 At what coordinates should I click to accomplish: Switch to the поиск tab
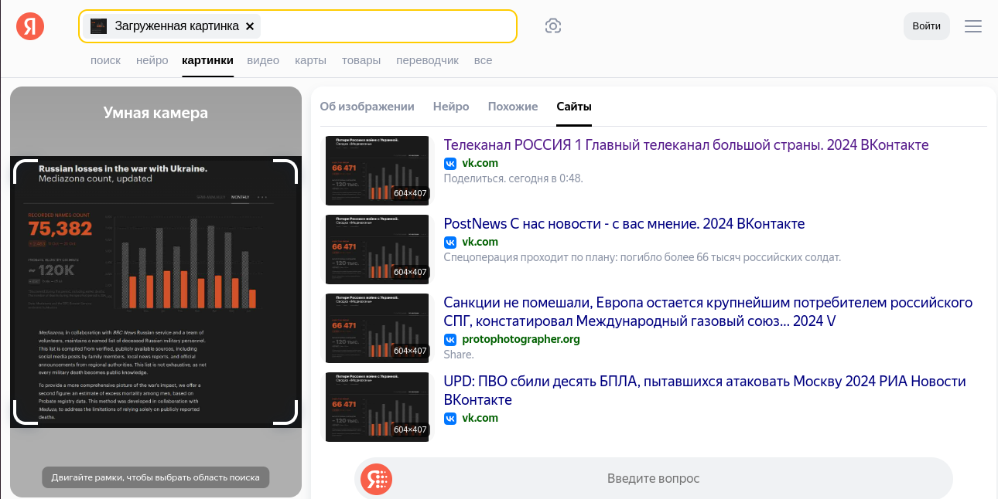click(106, 60)
